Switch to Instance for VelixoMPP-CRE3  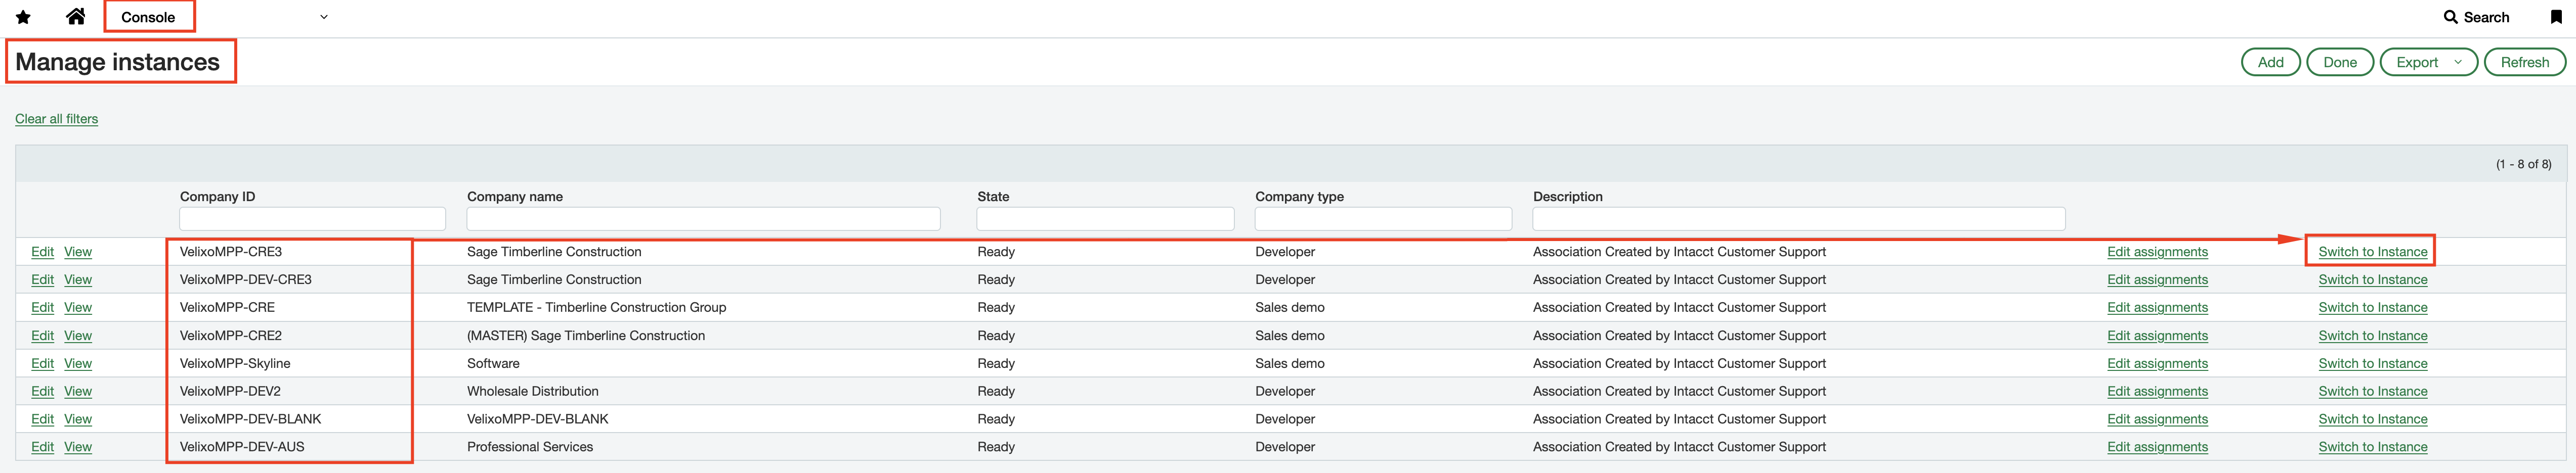click(2371, 252)
